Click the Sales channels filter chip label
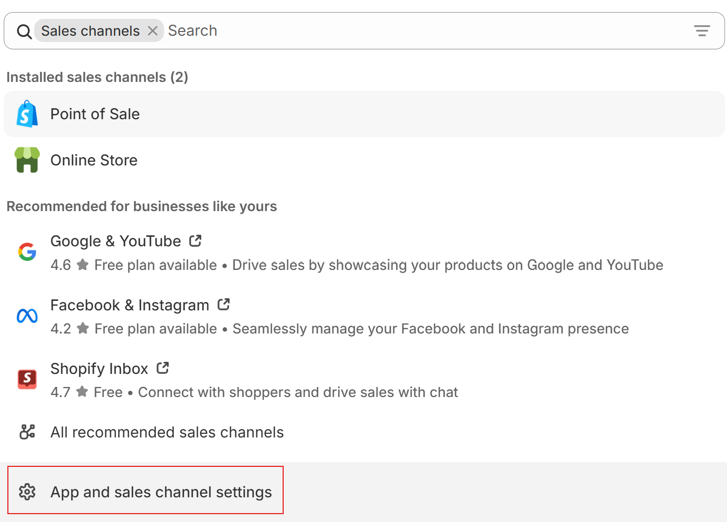The image size is (727, 522). 90,31
